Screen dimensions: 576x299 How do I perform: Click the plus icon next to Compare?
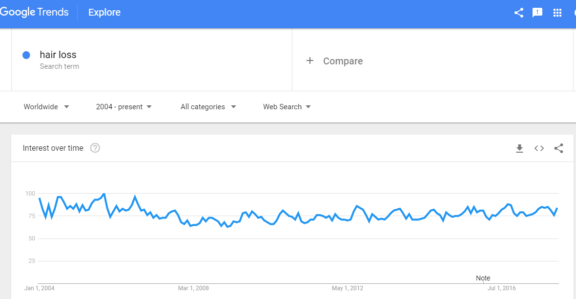[309, 60]
